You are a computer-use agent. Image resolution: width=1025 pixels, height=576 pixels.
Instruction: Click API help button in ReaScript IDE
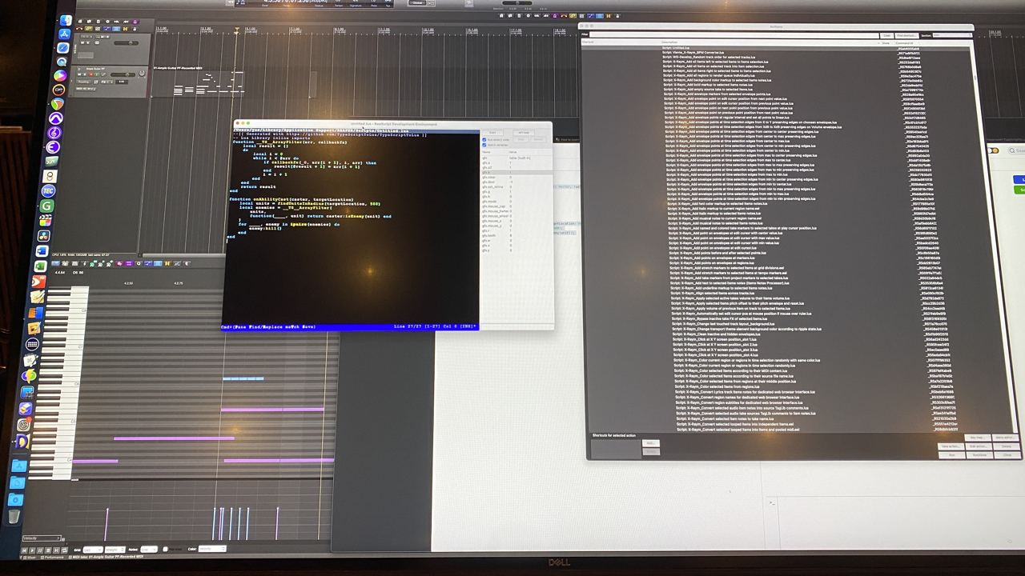524,133
